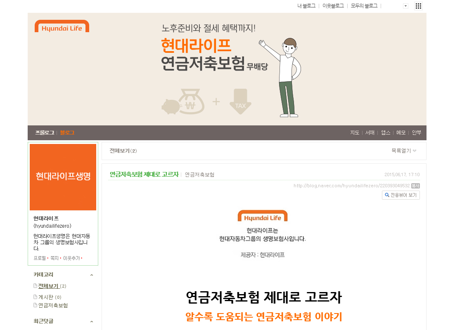Open 서재 menu item
Viewport: 455px width, 330px height.
pos(370,132)
